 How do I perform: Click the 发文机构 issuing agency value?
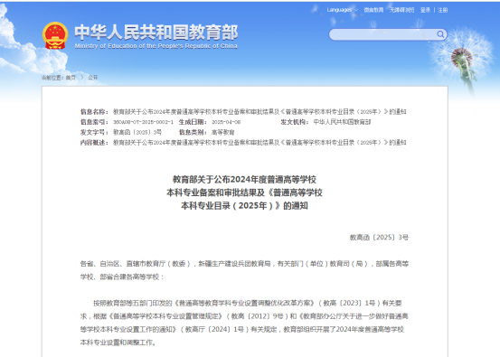click(x=342, y=122)
